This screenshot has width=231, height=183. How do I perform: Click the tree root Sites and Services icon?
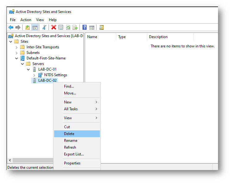click(11, 36)
